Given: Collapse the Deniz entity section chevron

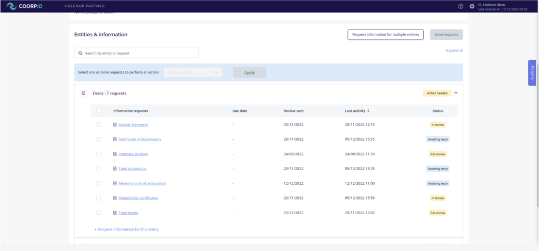Looking at the screenshot, I should coord(456,93).
